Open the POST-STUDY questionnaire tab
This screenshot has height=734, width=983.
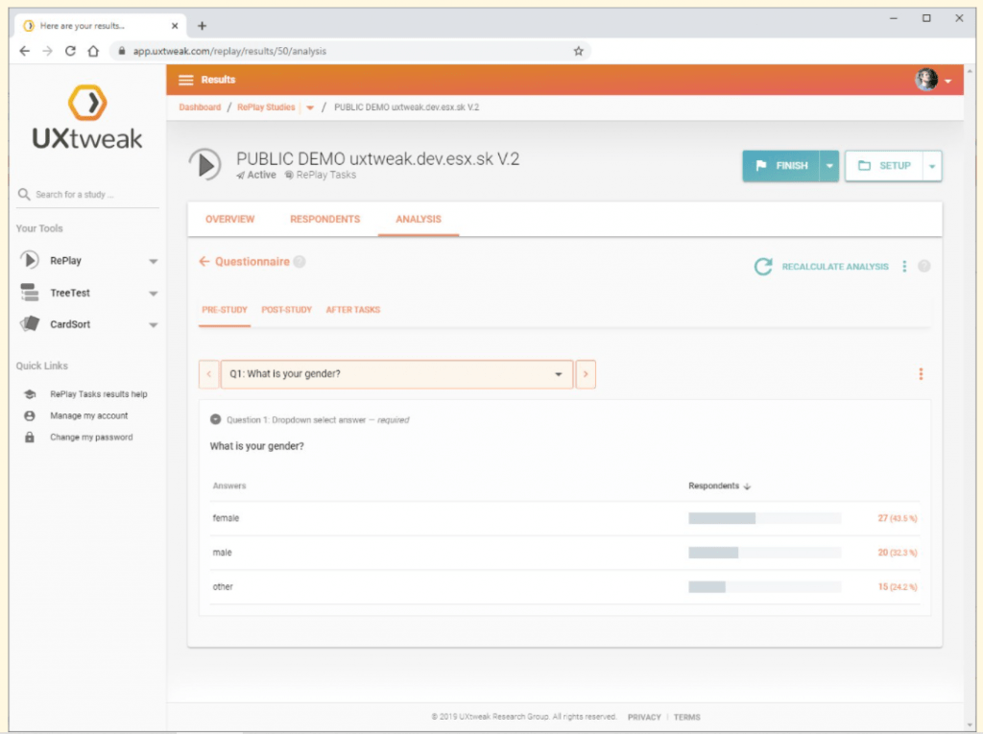coord(284,309)
